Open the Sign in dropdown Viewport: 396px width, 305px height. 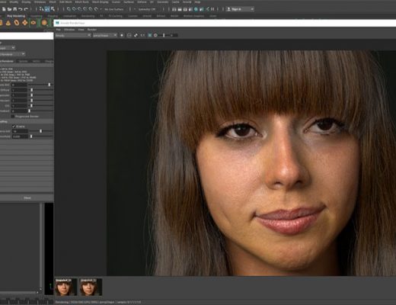point(240,9)
